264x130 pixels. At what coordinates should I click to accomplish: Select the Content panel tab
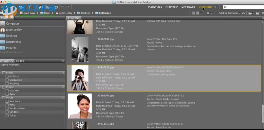point(74,18)
